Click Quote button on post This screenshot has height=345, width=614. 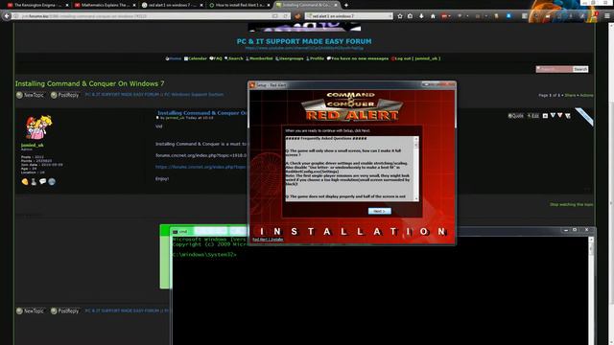point(516,116)
